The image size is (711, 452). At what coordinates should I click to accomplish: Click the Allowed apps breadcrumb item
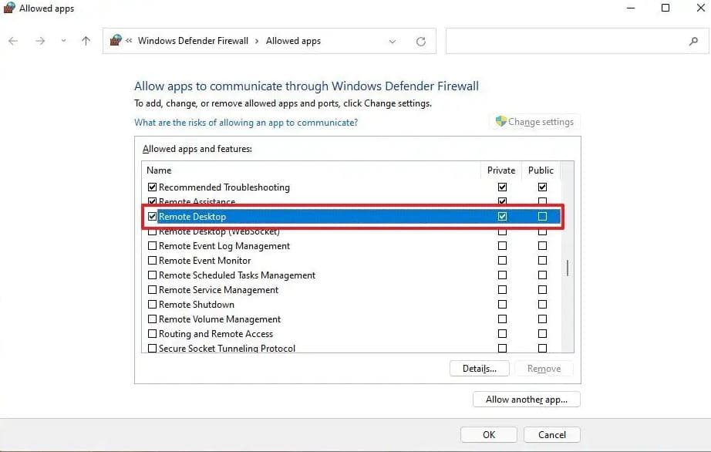293,42
